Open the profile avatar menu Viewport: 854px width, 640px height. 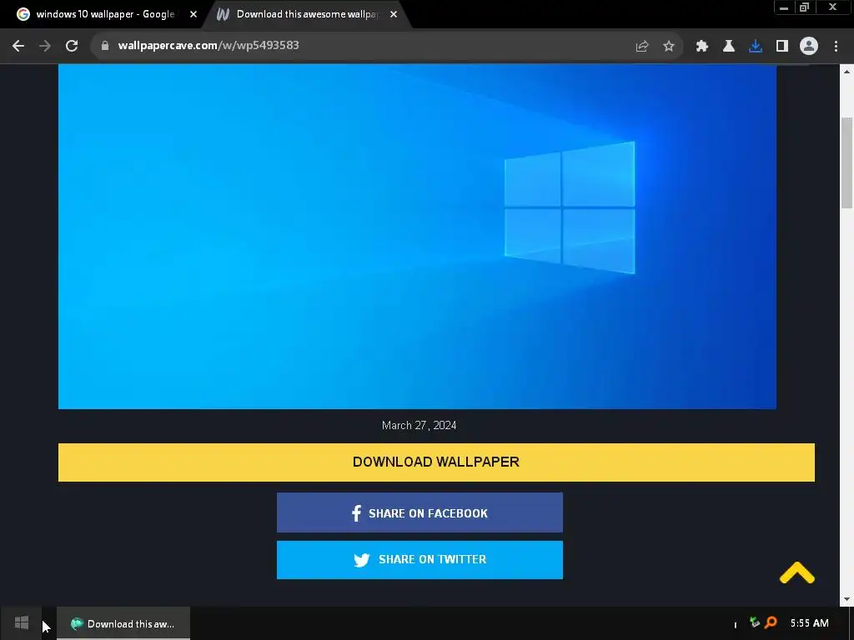[809, 46]
